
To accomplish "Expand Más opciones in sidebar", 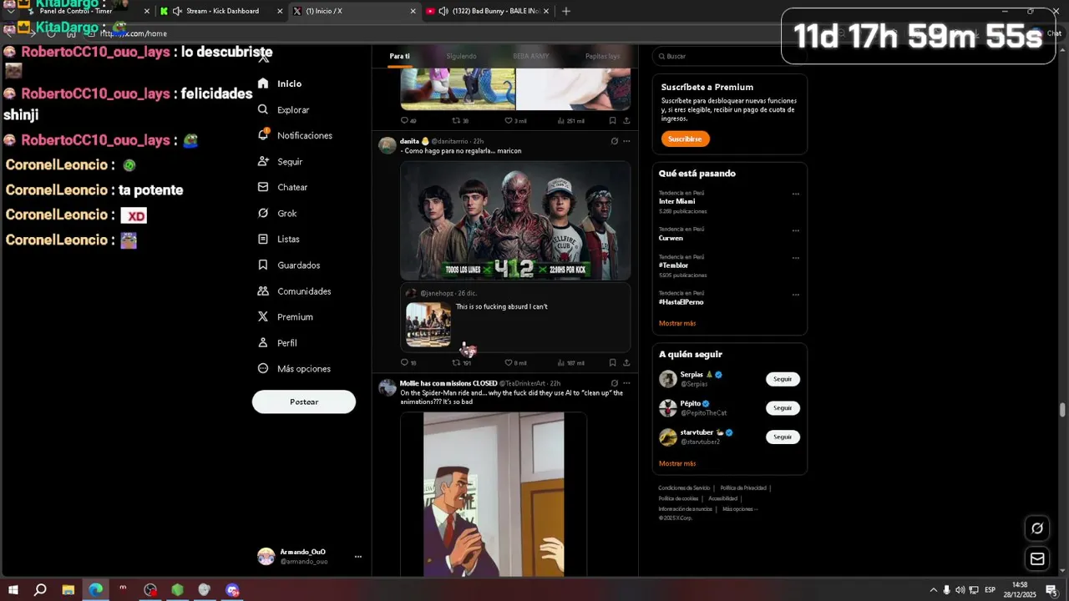I will (x=293, y=369).
